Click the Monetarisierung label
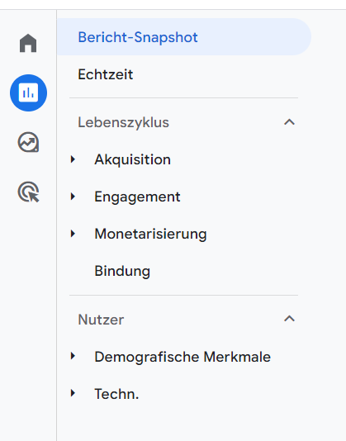 tap(150, 234)
